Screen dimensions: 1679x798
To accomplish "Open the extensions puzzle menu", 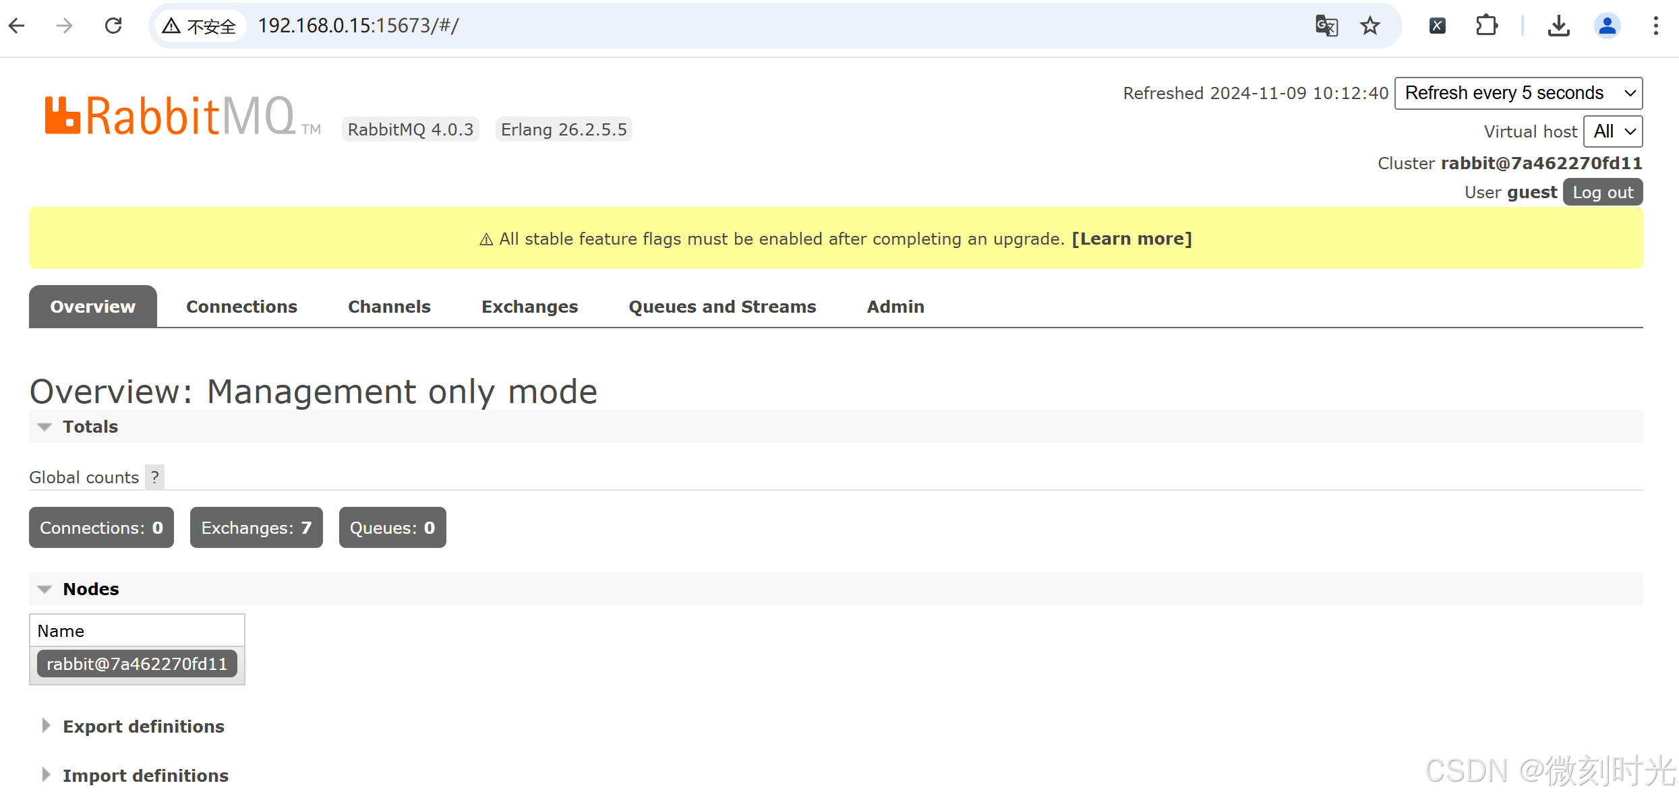I will click(x=1486, y=26).
